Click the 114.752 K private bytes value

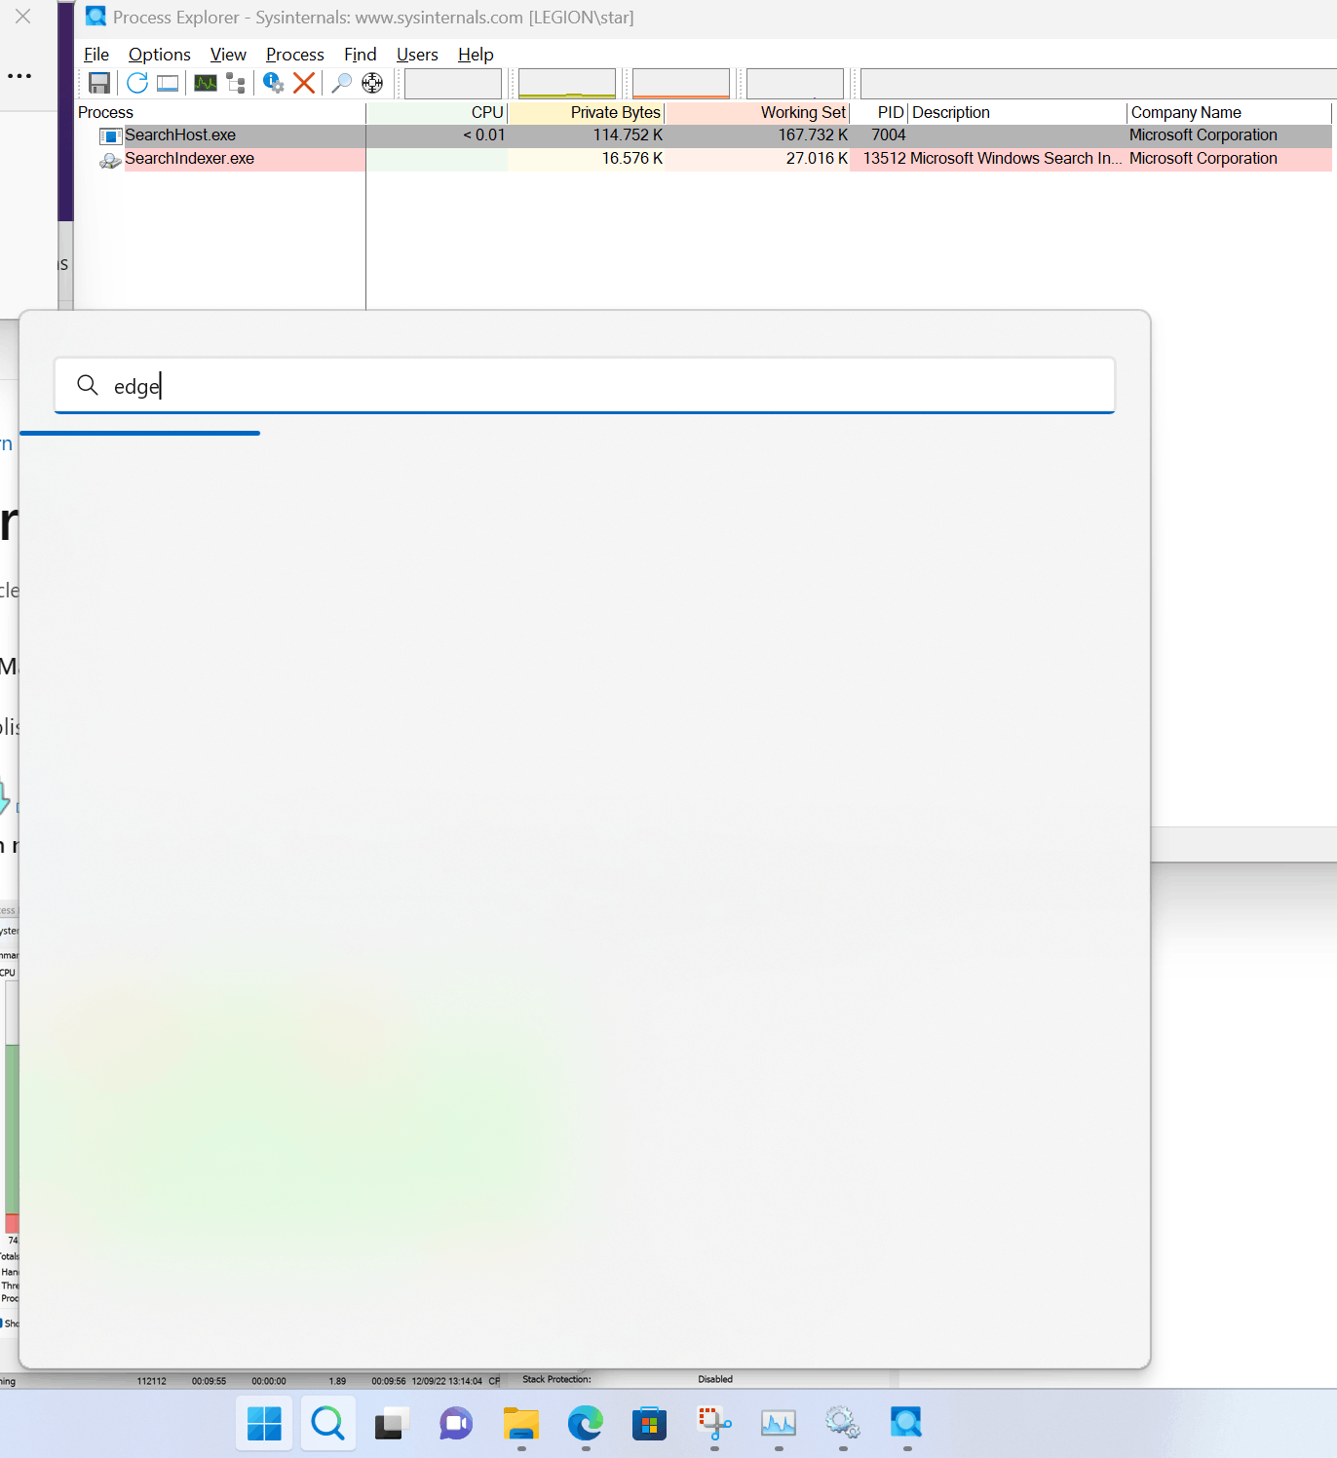point(628,135)
